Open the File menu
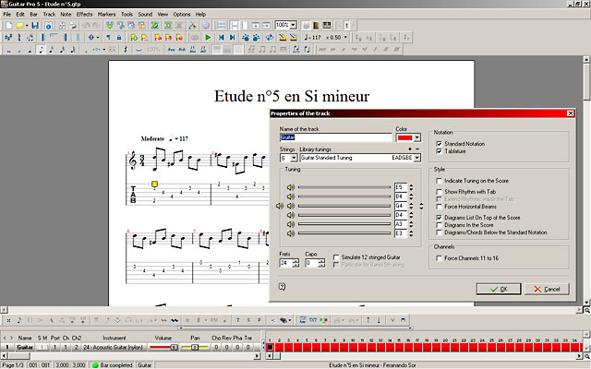This screenshot has width=591, height=369. point(6,15)
